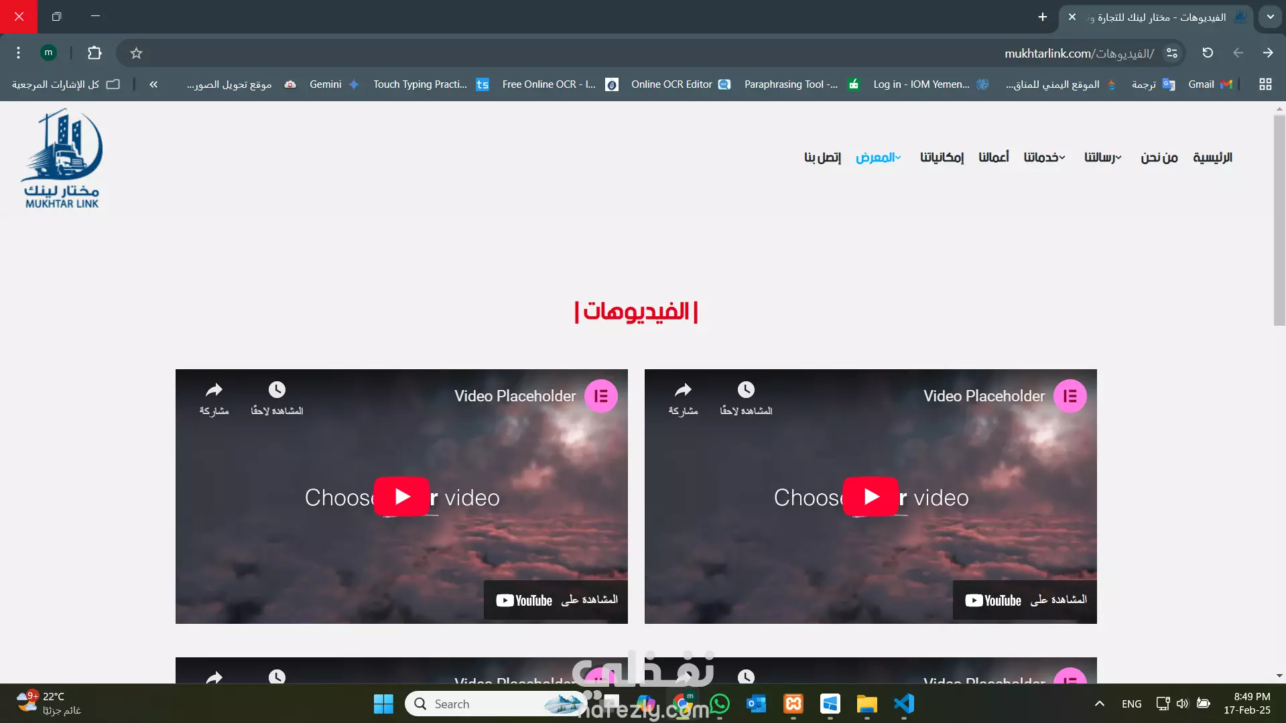Open the Gemini bookmark
This screenshot has width=1286, height=723.
pyautogui.click(x=334, y=84)
